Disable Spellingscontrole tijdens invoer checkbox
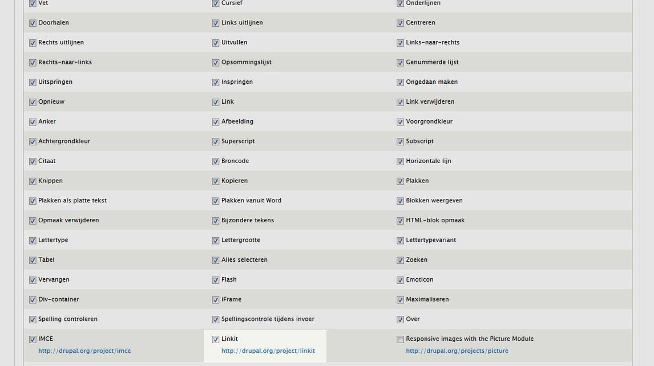The width and height of the screenshot is (654, 366). point(216,319)
